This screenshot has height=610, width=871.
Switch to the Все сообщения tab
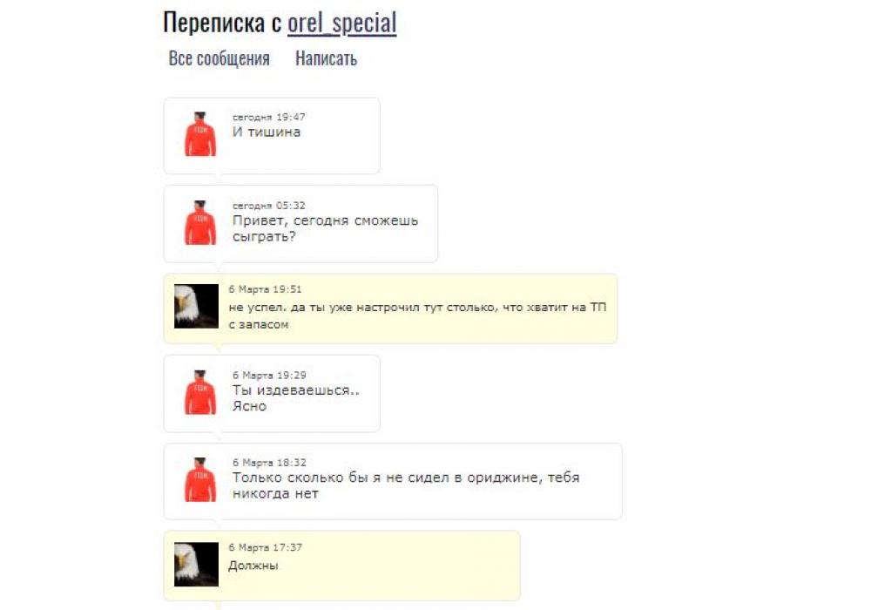pyautogui.click(x=219, y=58)
